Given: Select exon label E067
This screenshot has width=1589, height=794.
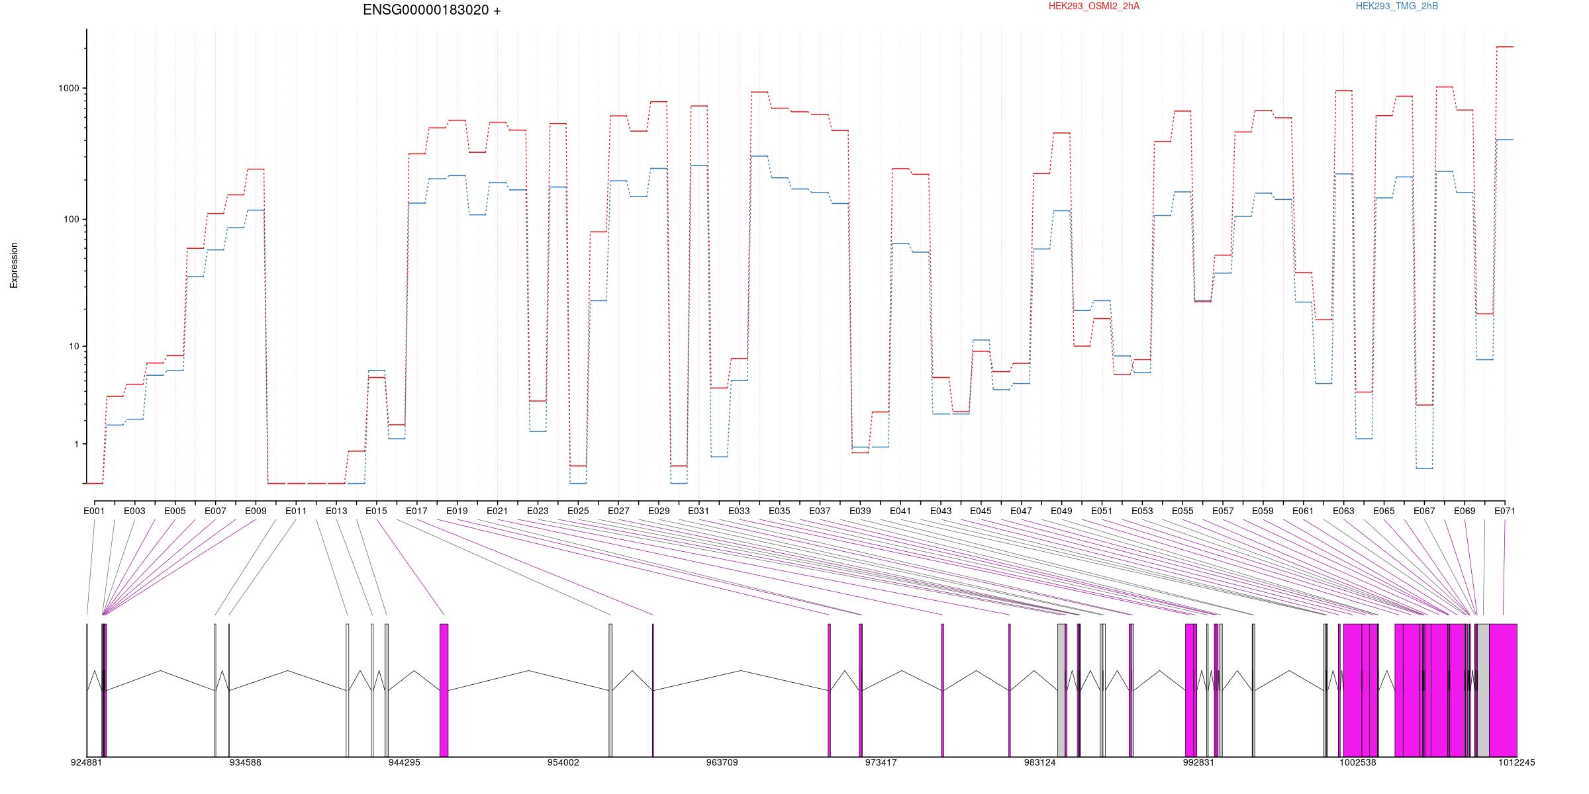Looking at the screenshot, I should pyautogui.click(x=1424, y=511).
